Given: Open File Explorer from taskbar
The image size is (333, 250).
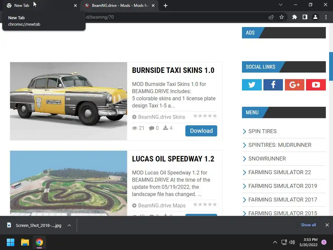Looking at the screenshot, I should [25, 242].
